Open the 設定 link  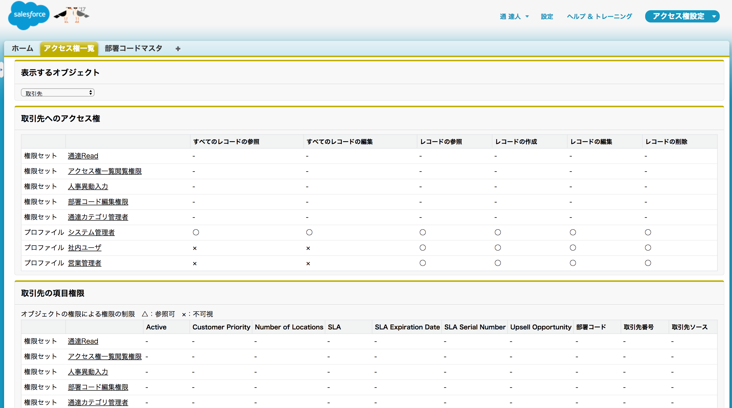pyautogui.click(x=546, y=17)
